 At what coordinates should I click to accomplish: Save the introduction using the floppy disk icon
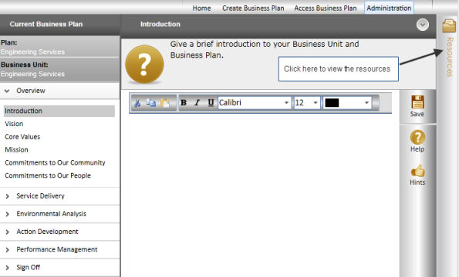tap(417, 102)
